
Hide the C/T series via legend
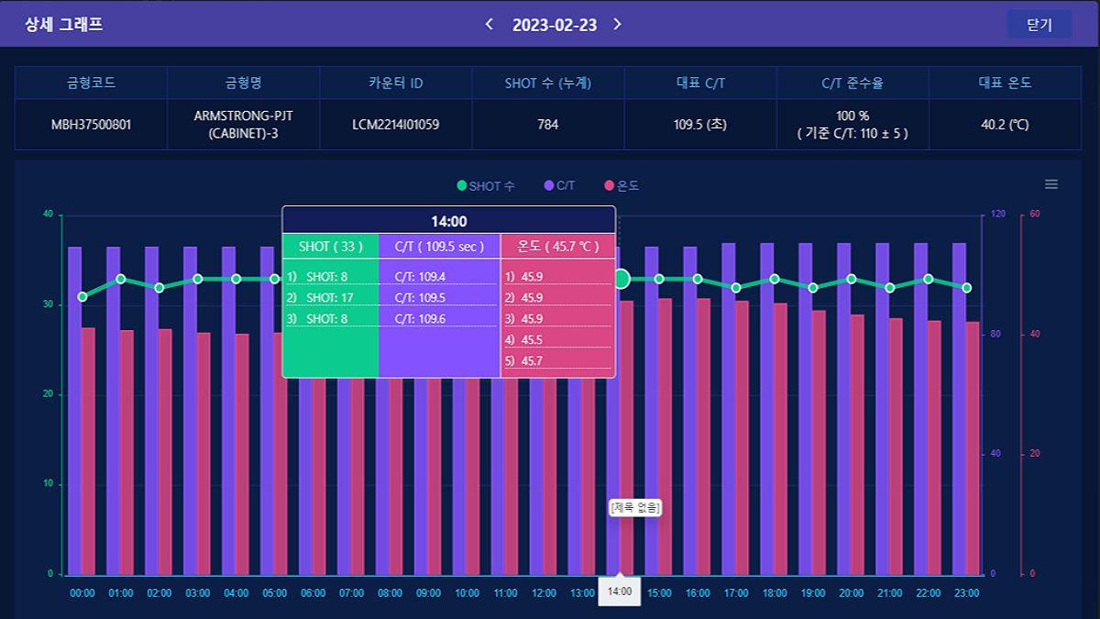click(559, 186)
